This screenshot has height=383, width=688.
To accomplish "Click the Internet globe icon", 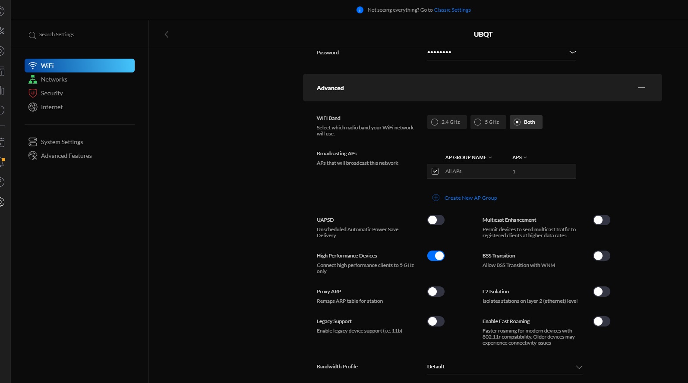I will [33, 107].
